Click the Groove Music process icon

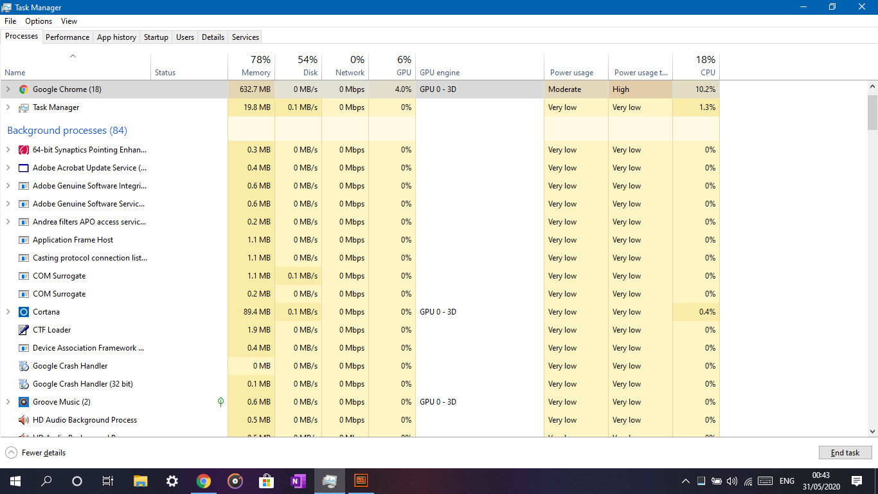point(24,402)
